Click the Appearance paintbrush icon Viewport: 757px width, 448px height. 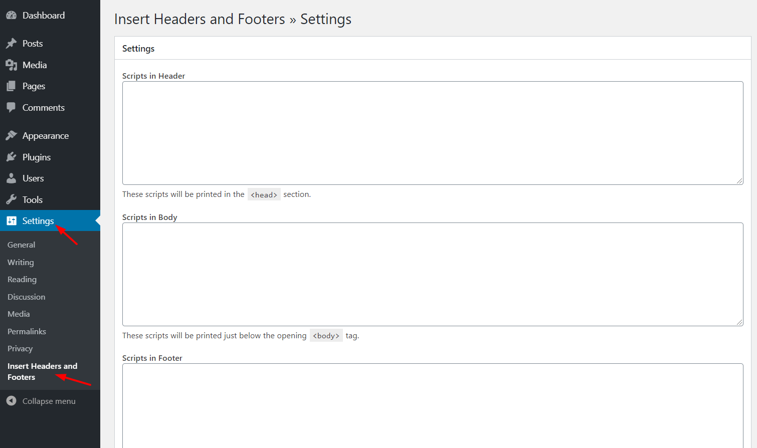click(11, 136)
